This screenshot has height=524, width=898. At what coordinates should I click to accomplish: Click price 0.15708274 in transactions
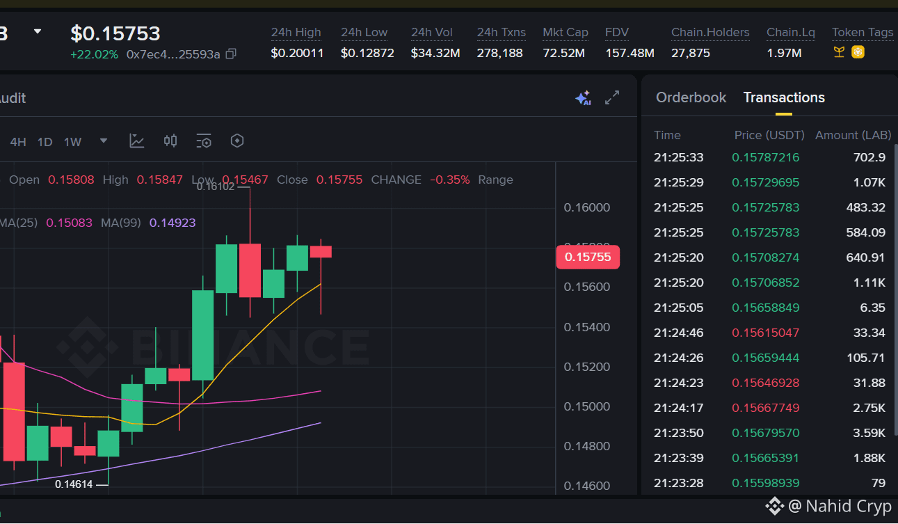click(765, 257)
